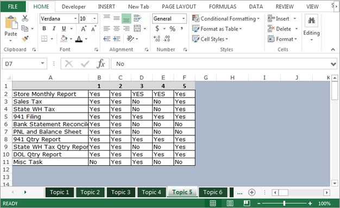Switch to Normal view in status bar
The height and width of the screenshot is (208, 340).
click(213, 203)
